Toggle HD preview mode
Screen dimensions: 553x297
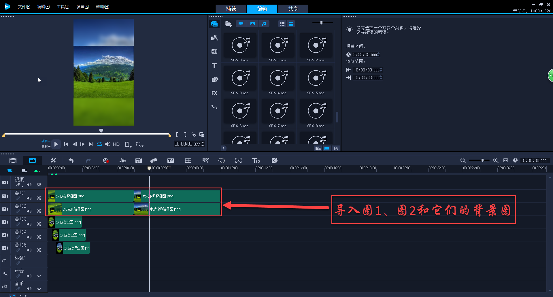coord(116,144)
